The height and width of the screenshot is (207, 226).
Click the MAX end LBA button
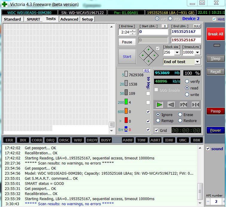[x=197, y=26]
